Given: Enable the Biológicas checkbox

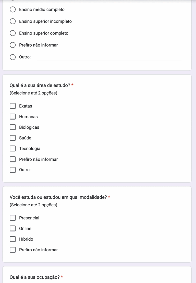Looking at the screenshot, I should point(13,127).
